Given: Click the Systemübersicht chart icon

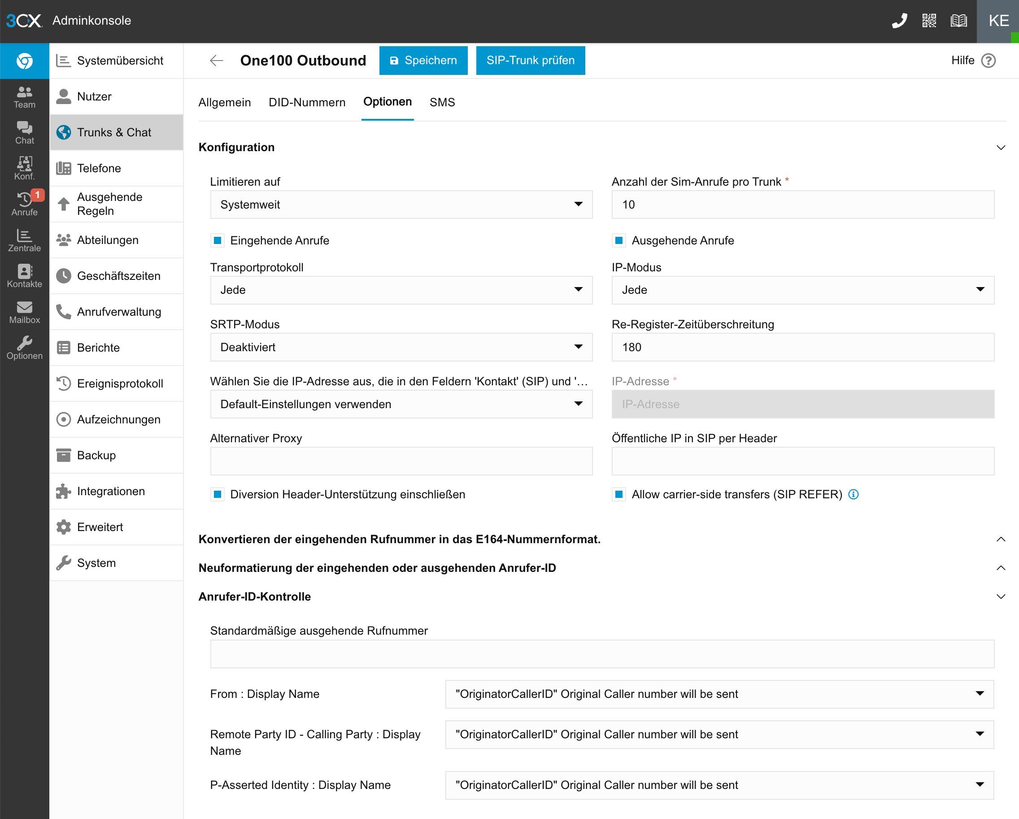Looking at the screenshot, I should 63,61.
